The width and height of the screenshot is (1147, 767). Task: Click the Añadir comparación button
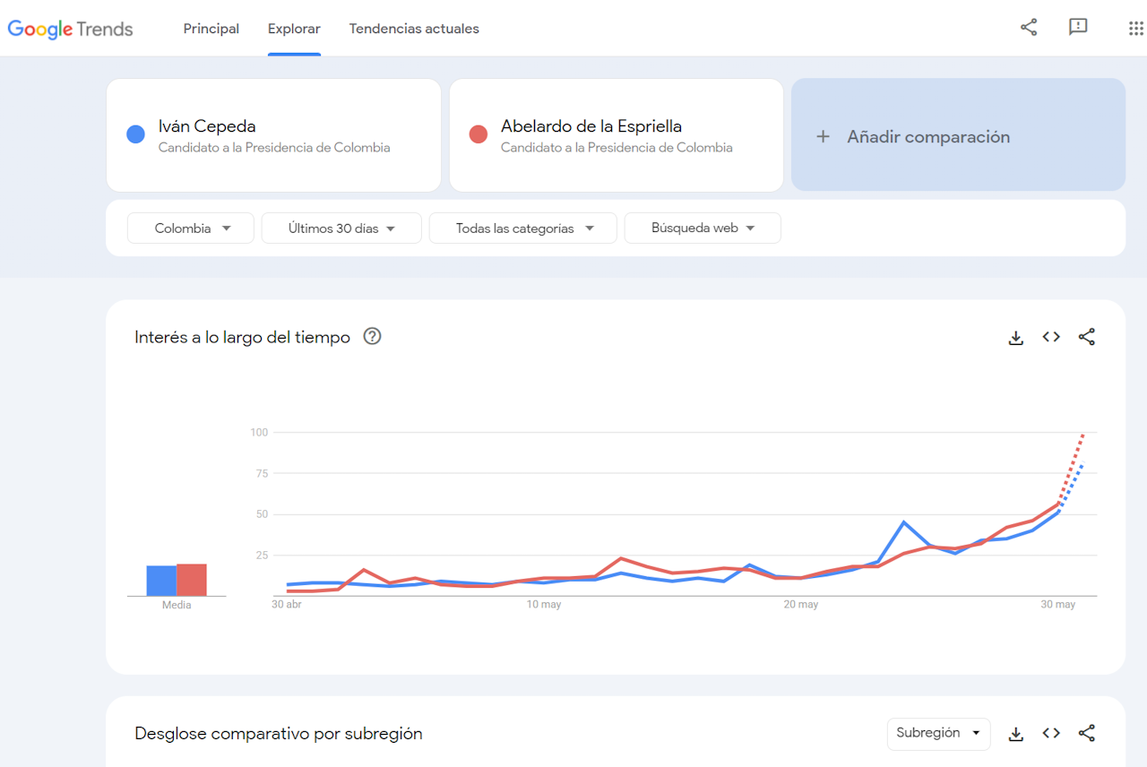click(958, 135)
